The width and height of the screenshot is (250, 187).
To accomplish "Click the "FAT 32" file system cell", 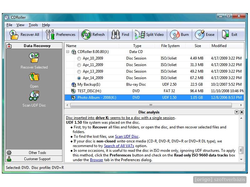I will click(169, 91).
